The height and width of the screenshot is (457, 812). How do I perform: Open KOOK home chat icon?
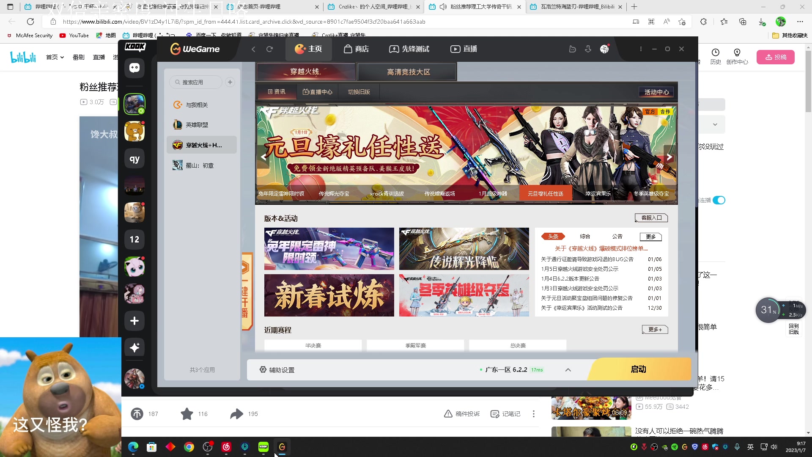click(x=134, y=68)
